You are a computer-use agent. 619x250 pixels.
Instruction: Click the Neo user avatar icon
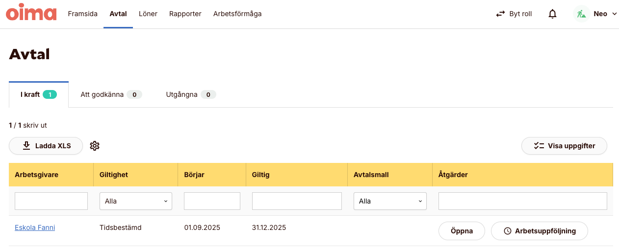[x=581, y=14]
